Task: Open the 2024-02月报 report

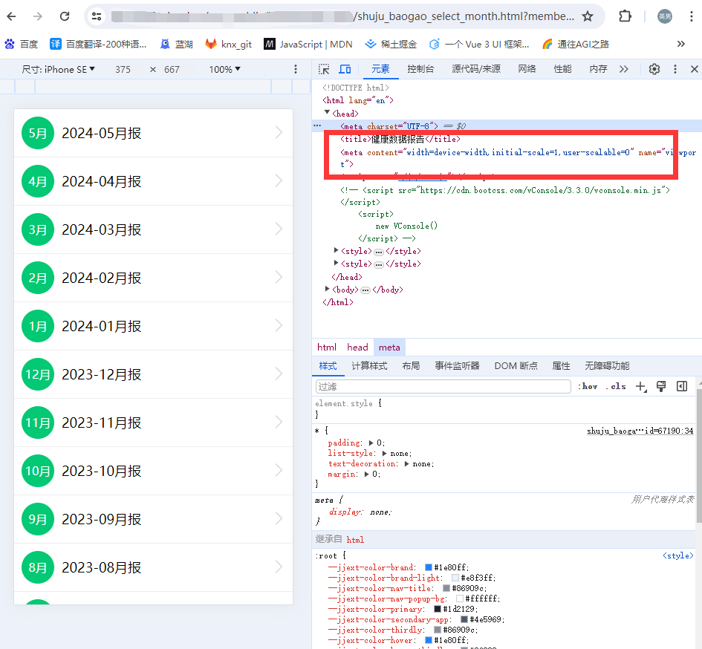Action: coord(153,278)
